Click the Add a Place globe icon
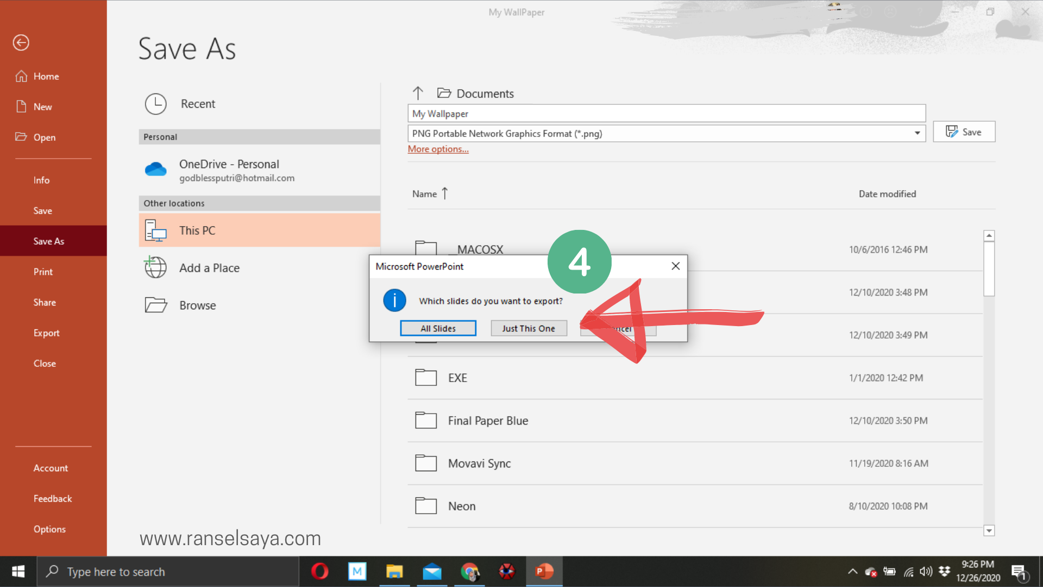This screenshot has width=1043, height=587. 155,267
